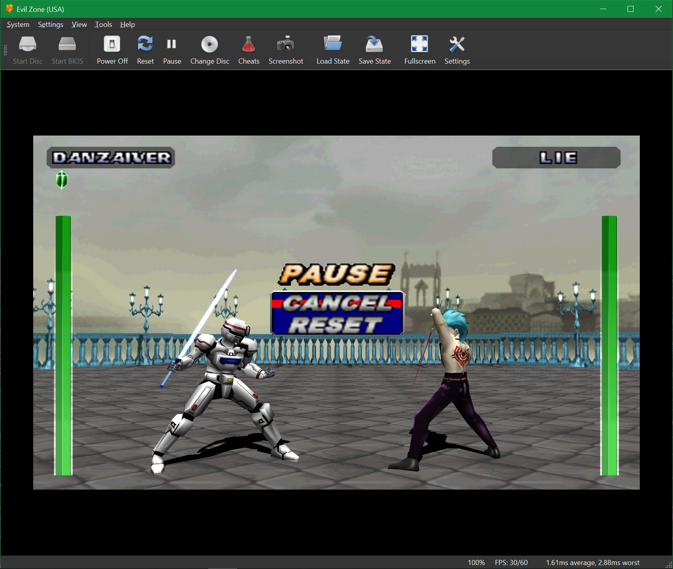This screenshot has height=569, width=673.
Task: Click the DANZAIVER player name plate
Action: (111, 158)
